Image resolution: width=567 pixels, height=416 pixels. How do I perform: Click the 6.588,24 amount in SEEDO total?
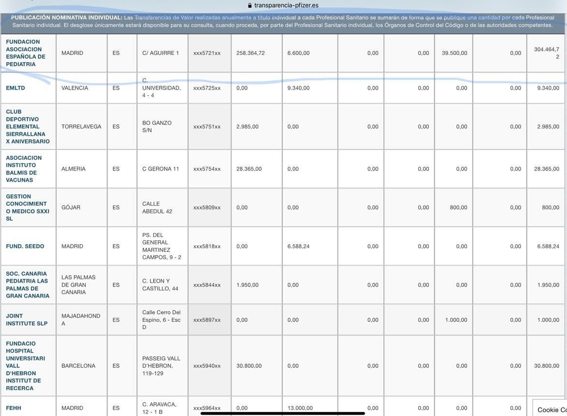pos(548,246)
